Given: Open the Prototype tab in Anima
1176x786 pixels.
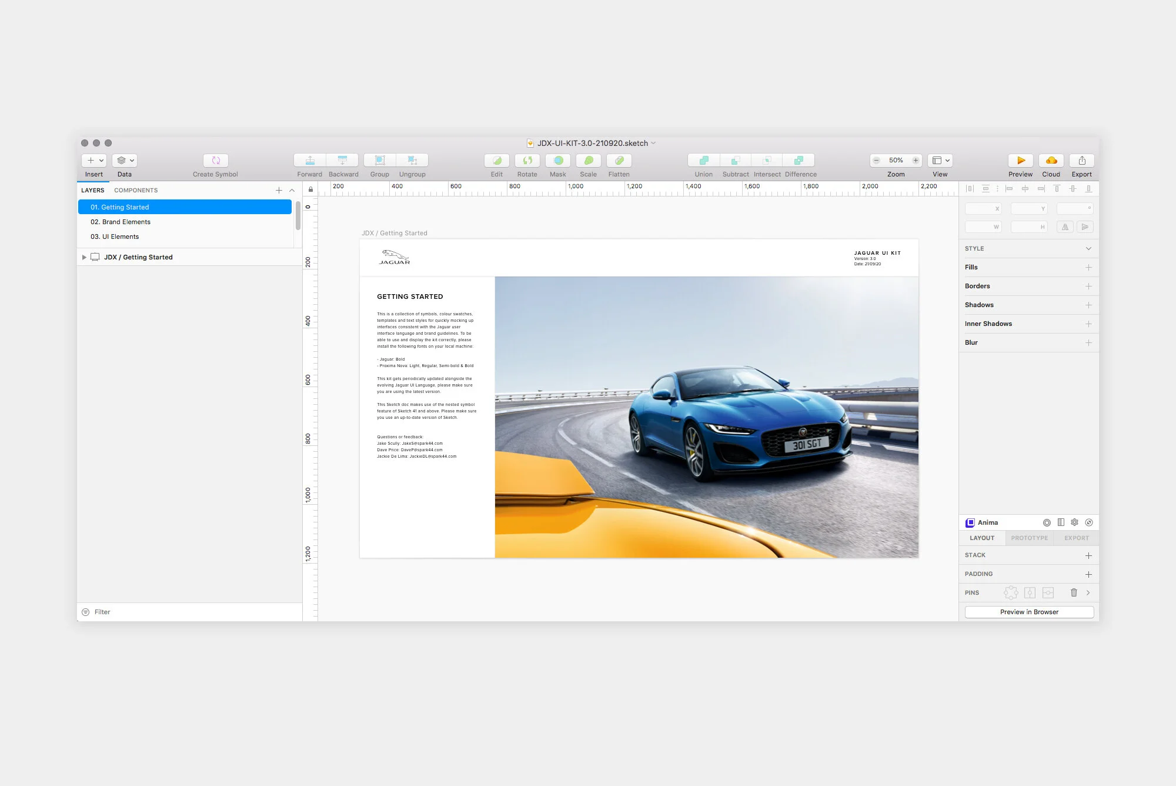Looking at the screenshot, I should click(1029, 538).
